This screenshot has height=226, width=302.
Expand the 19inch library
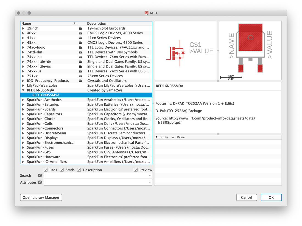[23, 28]
